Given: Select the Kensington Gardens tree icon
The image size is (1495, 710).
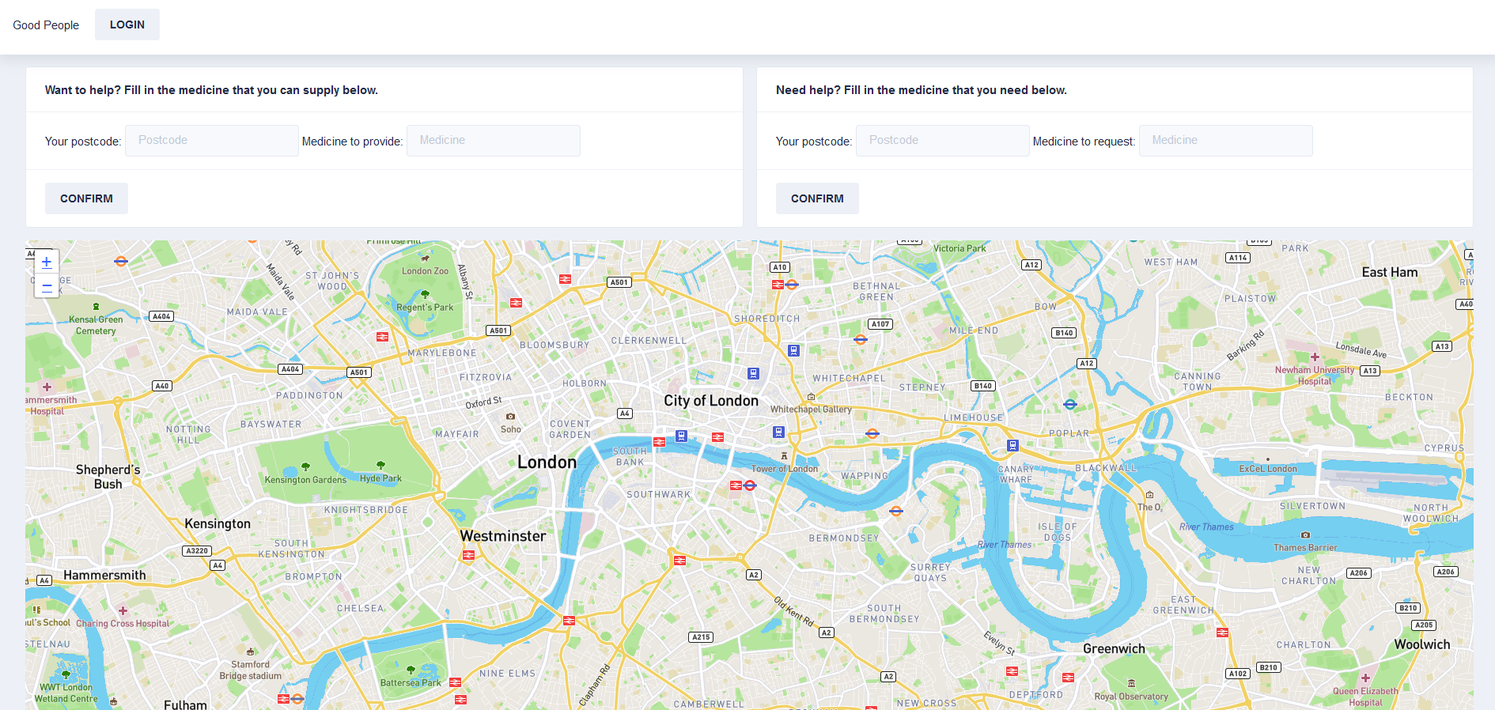Looking at the screenshot, I should (305, 466).
